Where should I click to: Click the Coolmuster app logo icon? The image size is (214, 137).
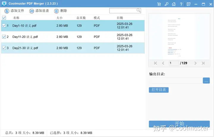(4, 4)
